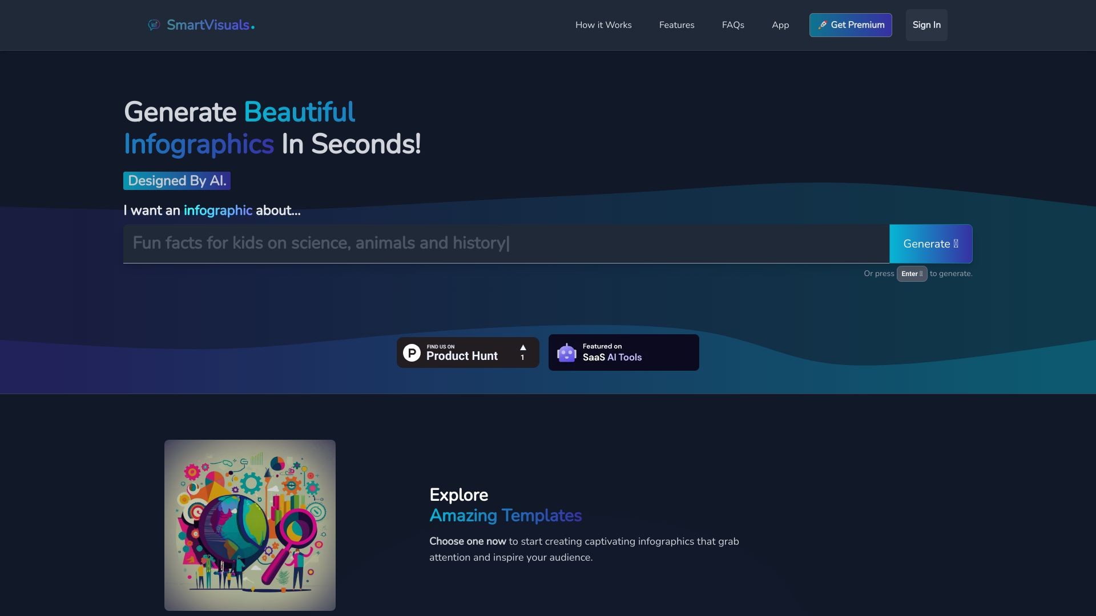This screenshot has height=616, width=1096.
Task: Click the SmartVisuals brand name text
Action: (208, 25)
